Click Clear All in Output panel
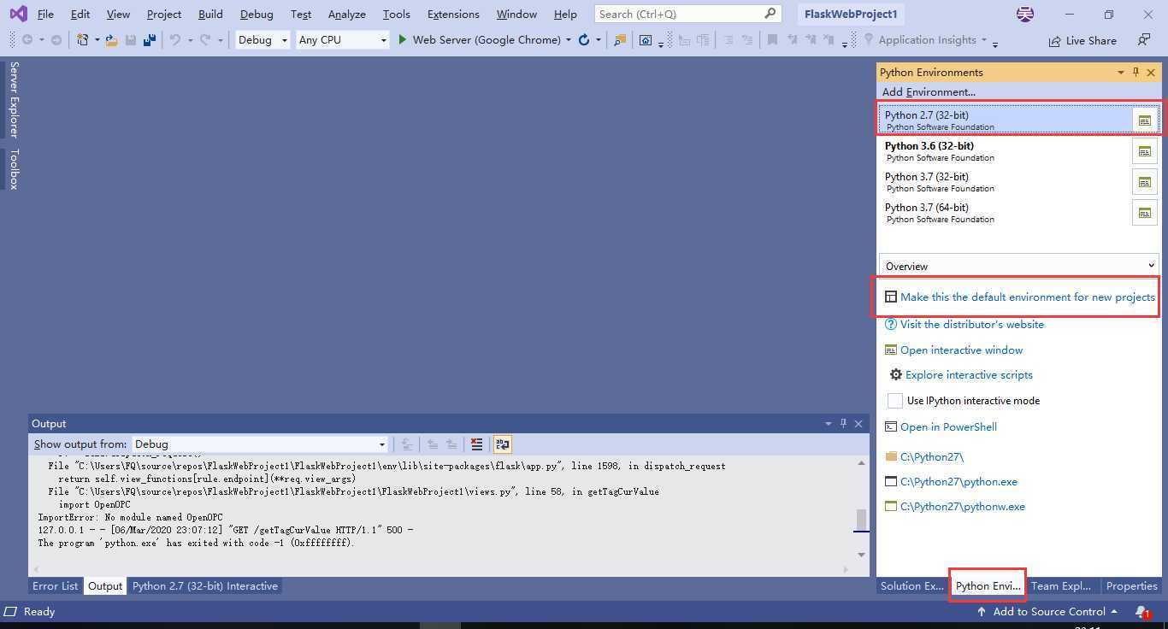The height and width of the screenshot is (629, 1168). (477, 444)
